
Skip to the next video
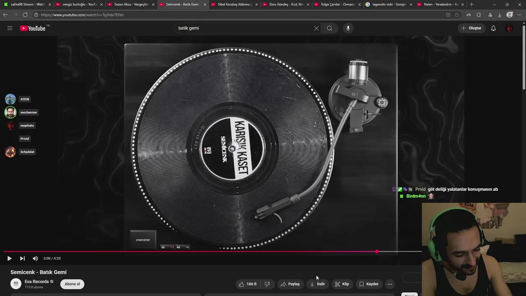tap(22, 258)
